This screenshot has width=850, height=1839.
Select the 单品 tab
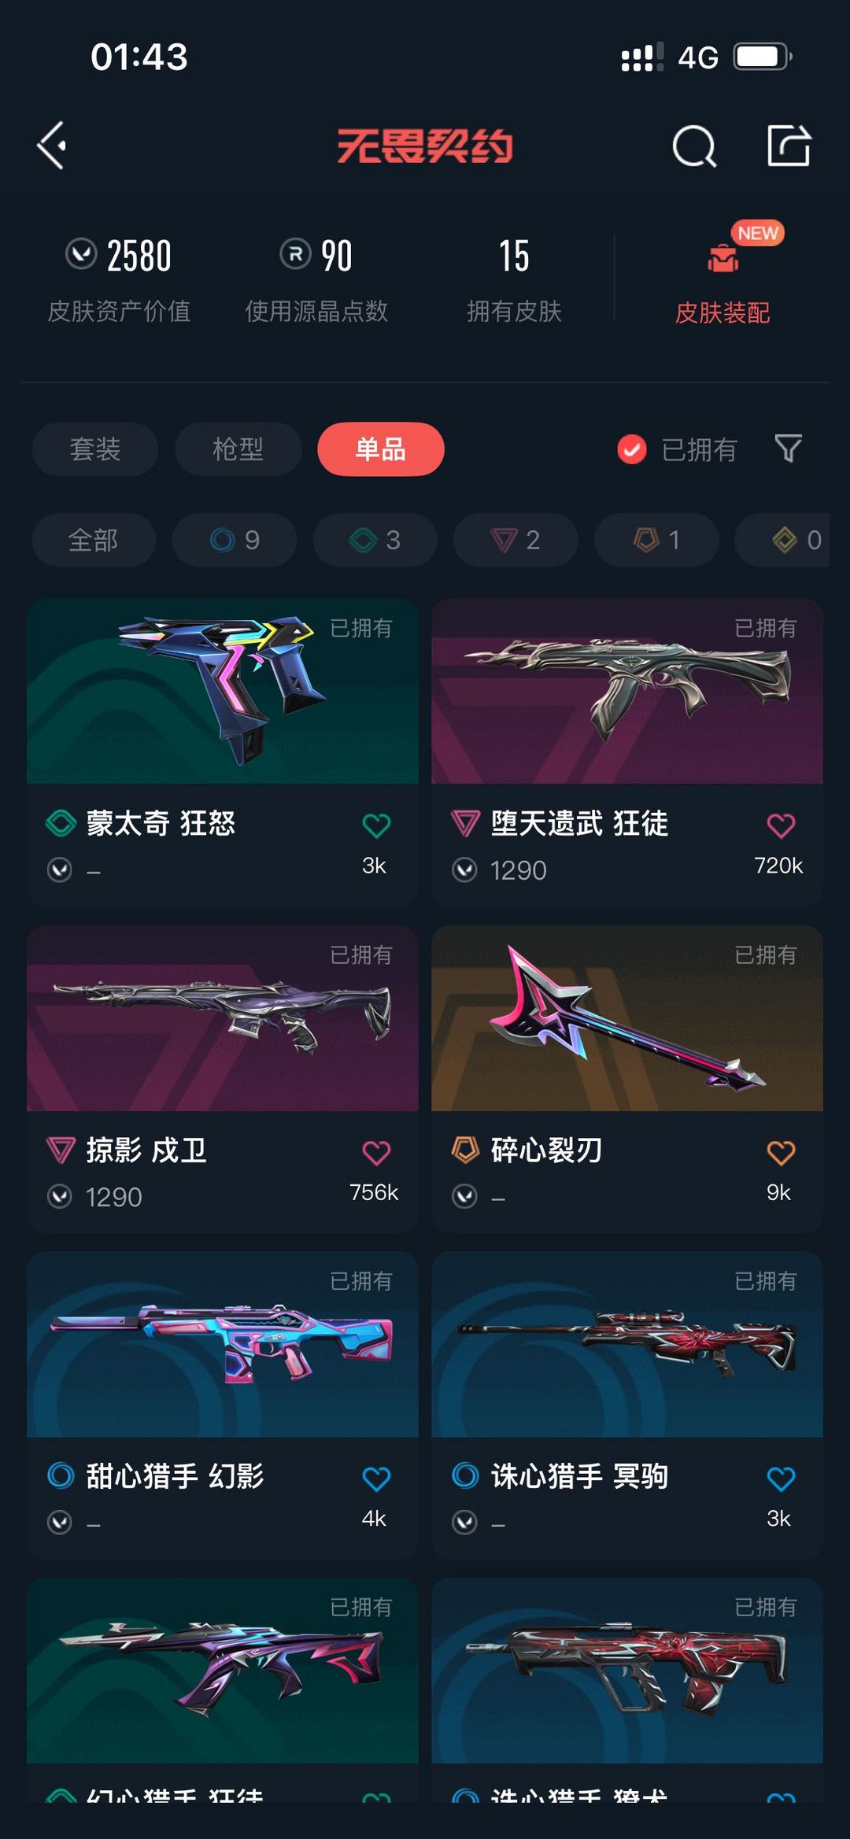(381, 449)
